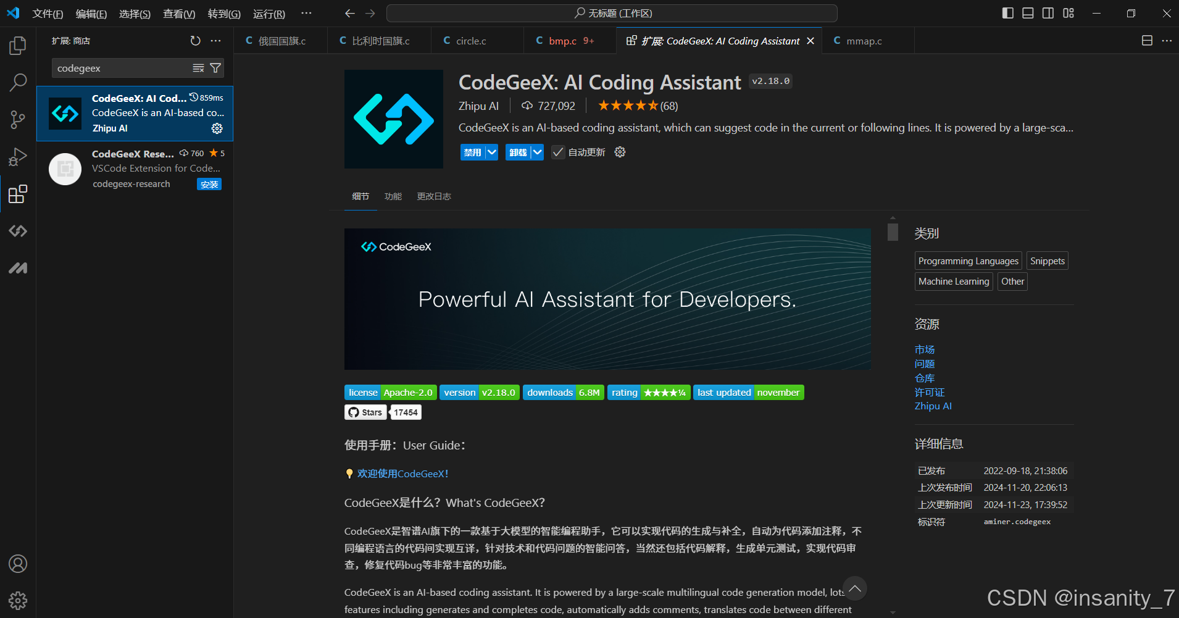Switch to the mmap.c editor tab
This screenshot has height=618, width=1179.
click(x=864, y=41)
